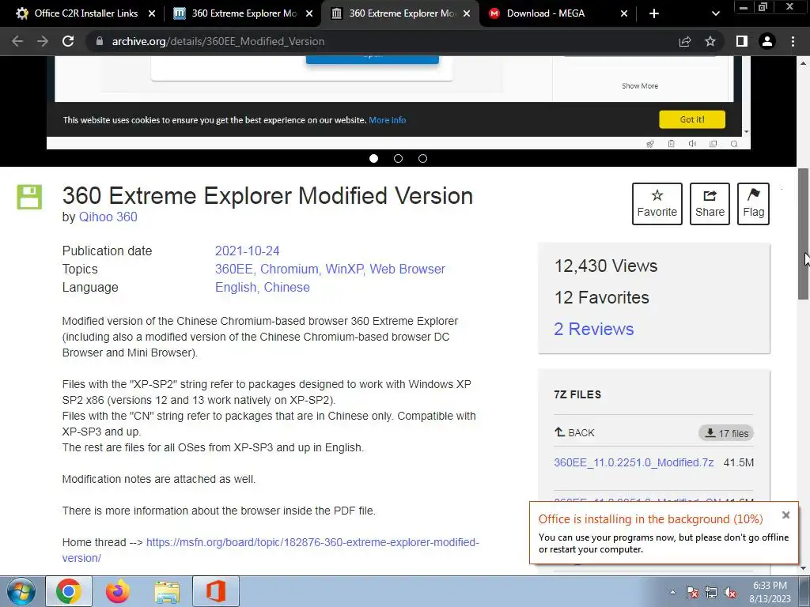This screenshot has width=810, height=607.
Task: Click the 7Z FILES BACK link
Action: pos(574,432)
